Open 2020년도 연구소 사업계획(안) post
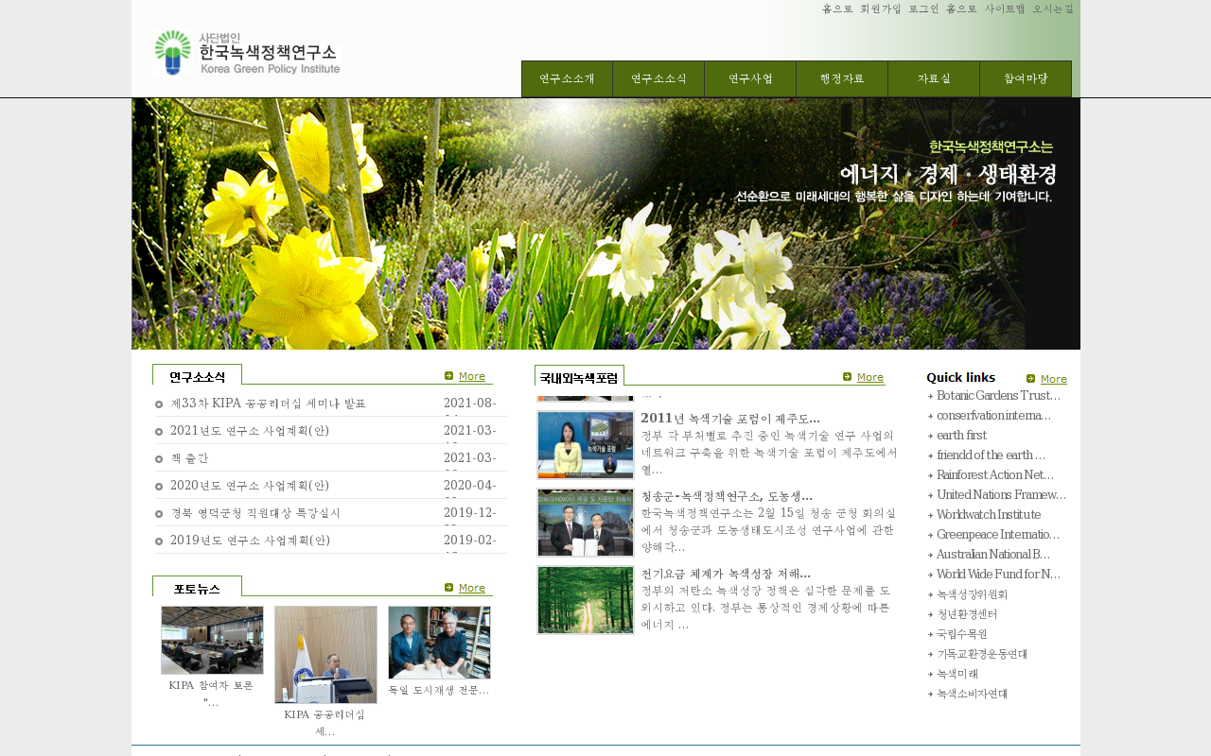This screenshot has width=1211, height=756. tap(250, 486)
